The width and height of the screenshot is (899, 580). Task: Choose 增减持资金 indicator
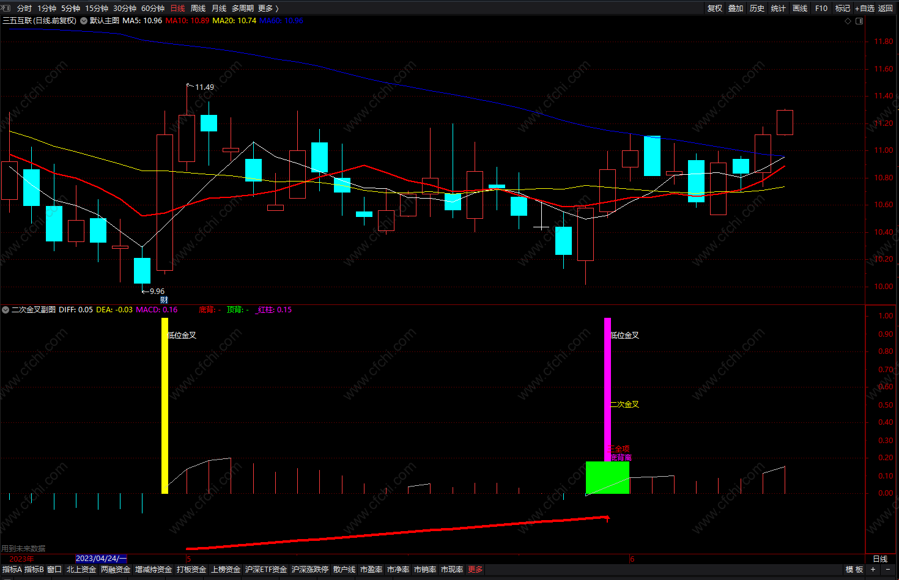(154, 570)
